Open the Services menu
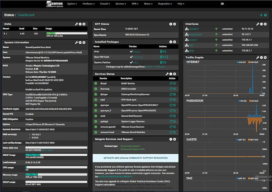This screenshot has width=272, height=192. tap(121, 4)
